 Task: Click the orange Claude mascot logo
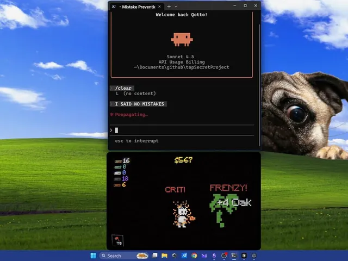point(182,40)
